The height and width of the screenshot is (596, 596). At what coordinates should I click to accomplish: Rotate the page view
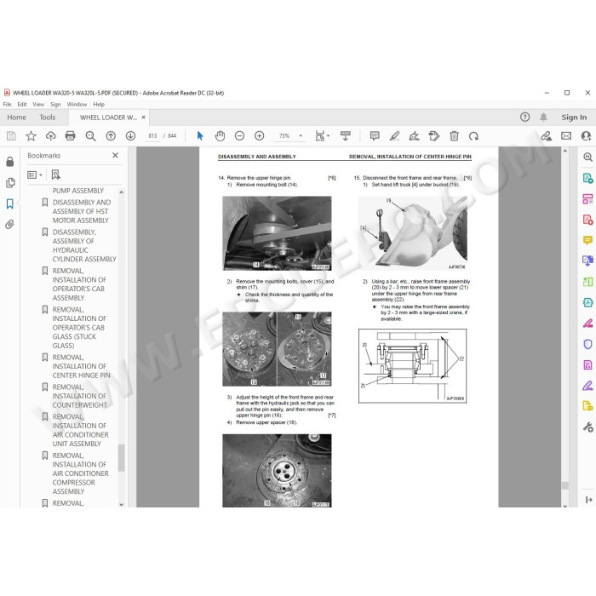(473, 135)
